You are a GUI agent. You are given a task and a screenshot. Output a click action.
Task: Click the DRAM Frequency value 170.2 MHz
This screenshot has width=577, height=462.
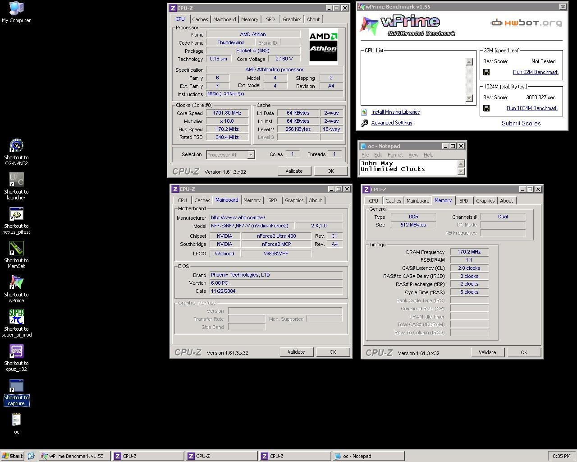[x=469, y=252]
